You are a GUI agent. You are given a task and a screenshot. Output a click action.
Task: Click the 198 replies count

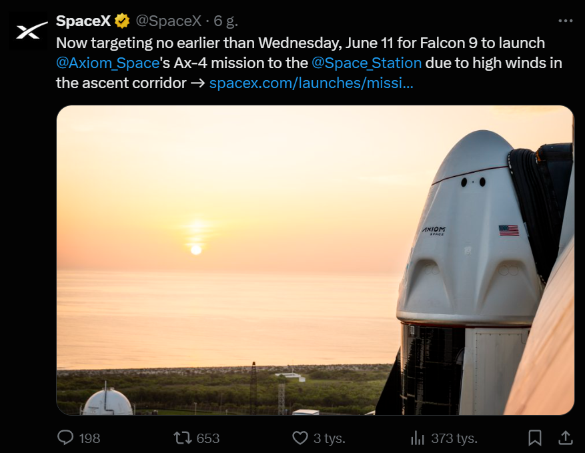pyautogui.click(x=89, y=438)
